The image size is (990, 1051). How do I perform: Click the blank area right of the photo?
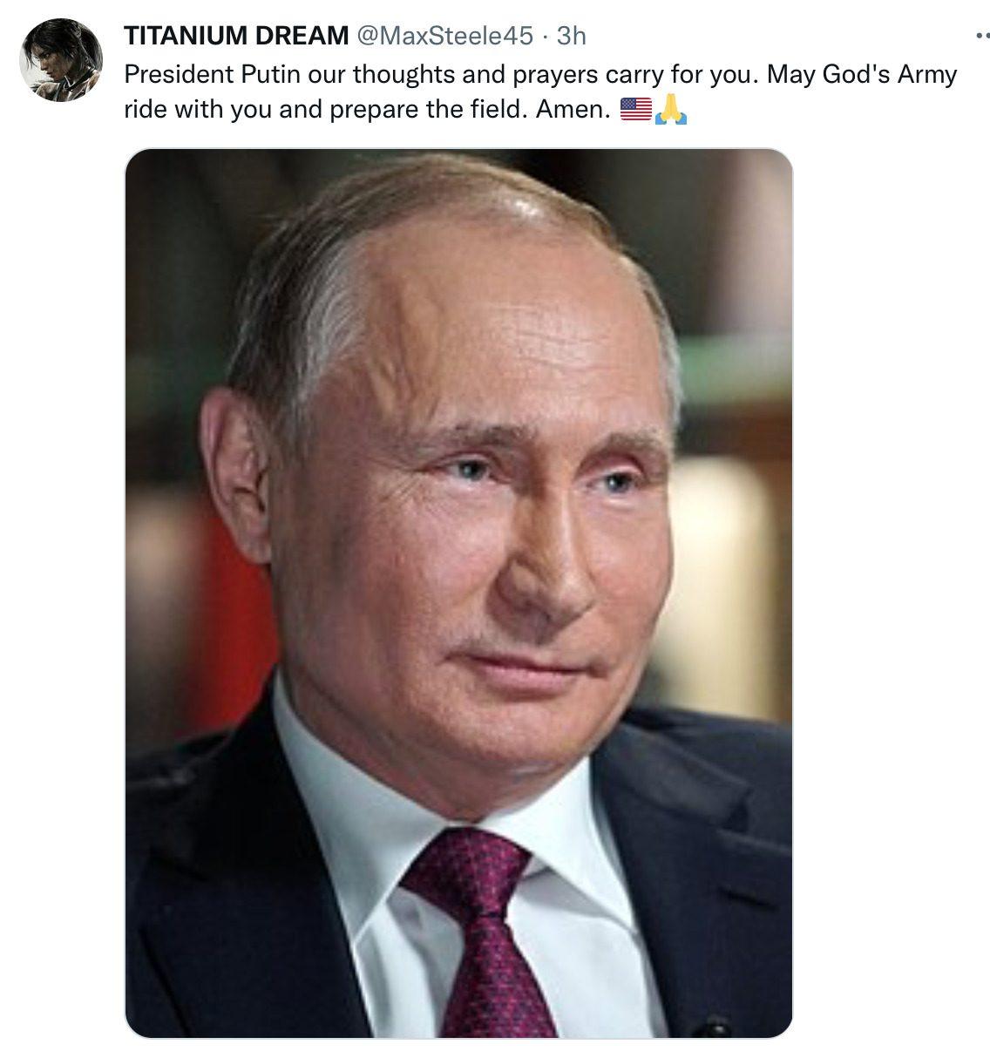pos(889,593)
